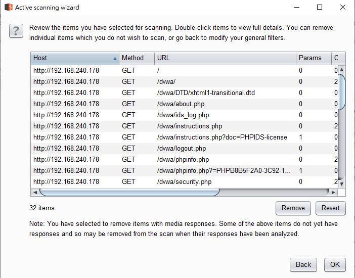Sort table by URL column header
Screen dimensions: 355x278
225,58
